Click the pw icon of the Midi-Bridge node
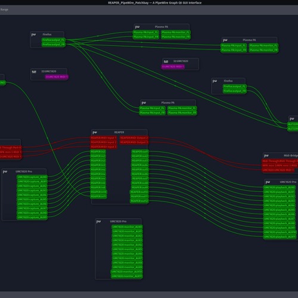Screen dimensions: 298x298 click(x=266, y=156)
